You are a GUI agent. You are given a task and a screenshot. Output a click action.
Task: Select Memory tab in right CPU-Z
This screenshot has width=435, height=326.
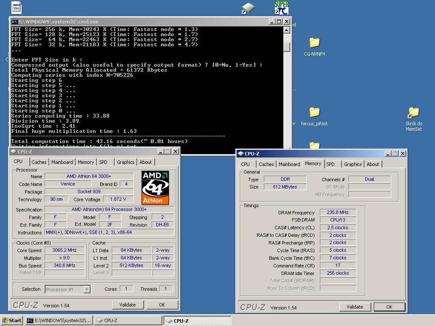[x=313, y=163]
